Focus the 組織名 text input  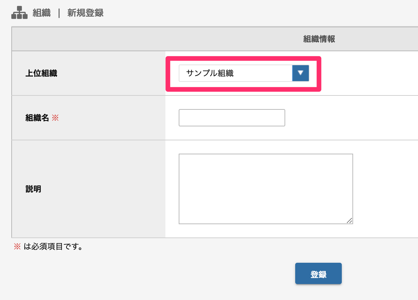tap(232, 118)
